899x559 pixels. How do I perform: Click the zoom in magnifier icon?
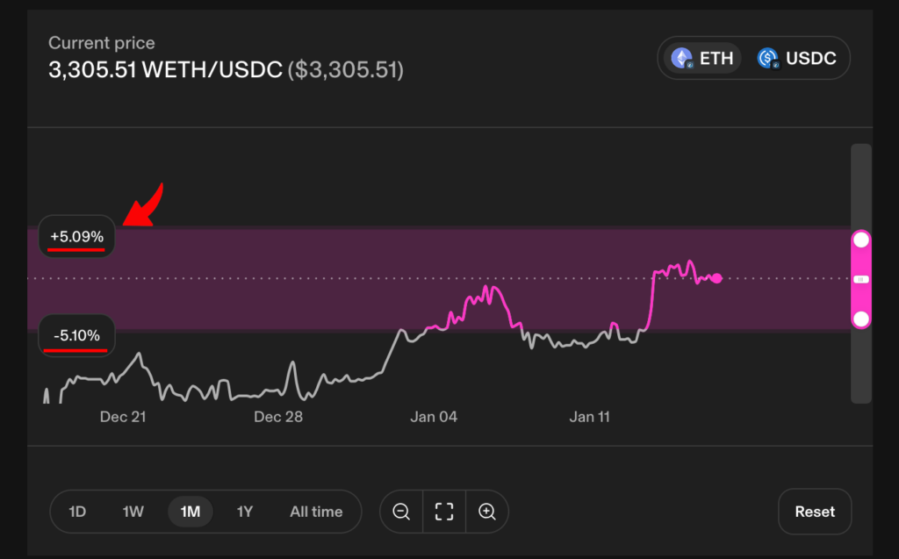point(487,512)
